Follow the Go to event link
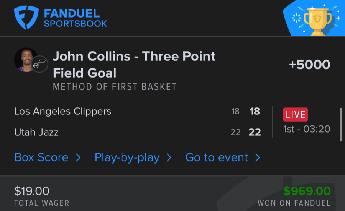The image size is (345, 211). [x=217, y=157]
